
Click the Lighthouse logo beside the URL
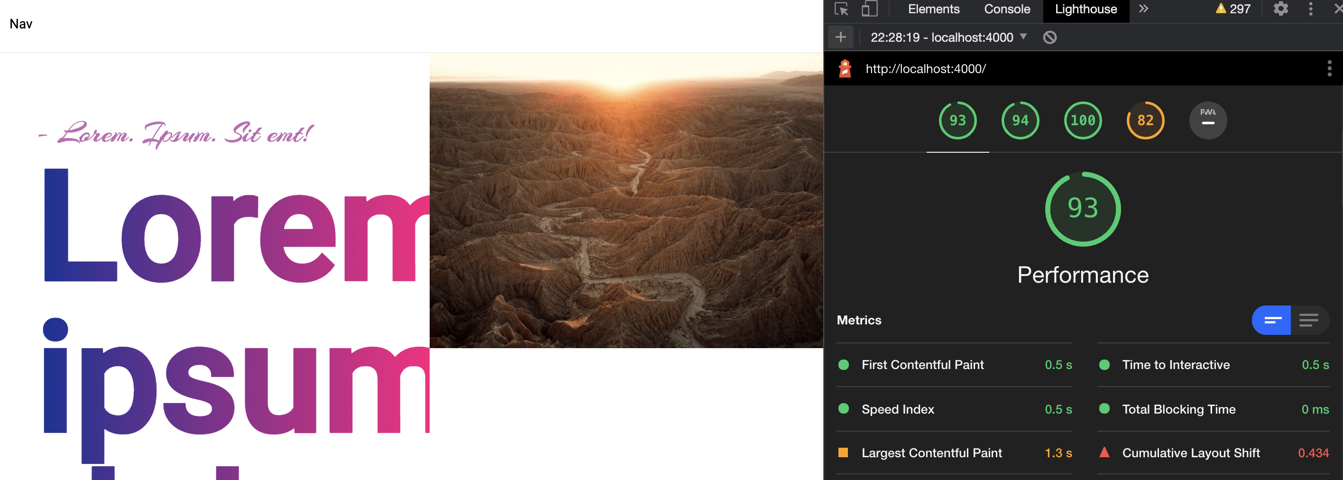845,68
